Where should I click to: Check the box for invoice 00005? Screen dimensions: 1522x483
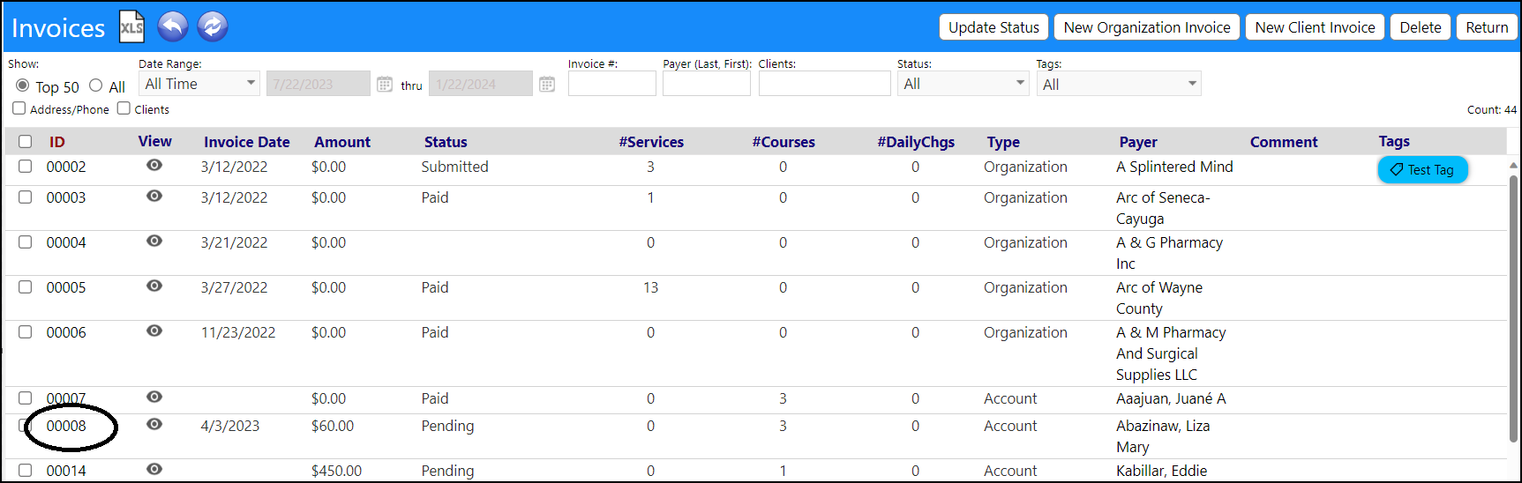pyautogui.click(x=26, y=287)
